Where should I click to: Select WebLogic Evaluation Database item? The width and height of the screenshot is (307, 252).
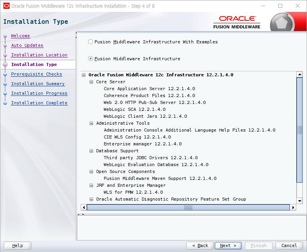click(x=156, y=165)
